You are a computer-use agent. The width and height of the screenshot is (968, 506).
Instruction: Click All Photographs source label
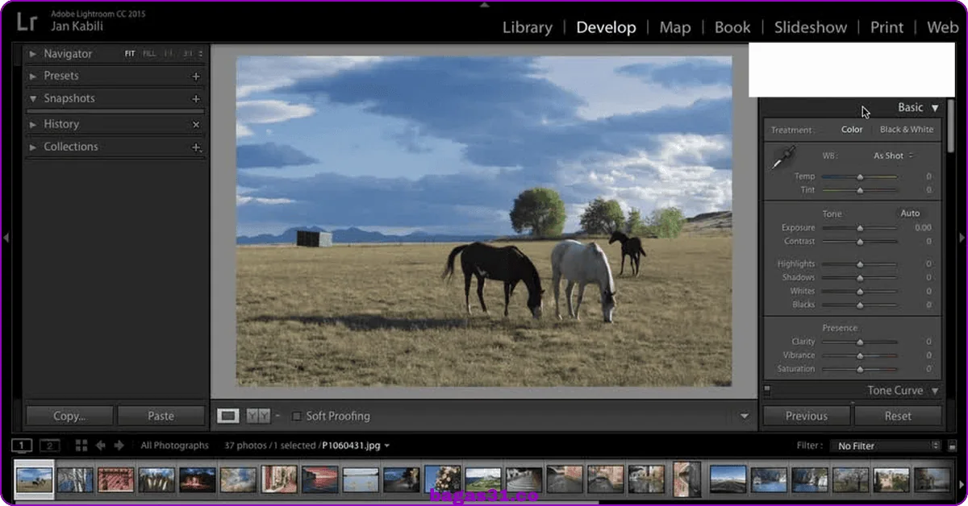[x=174, y=446]
